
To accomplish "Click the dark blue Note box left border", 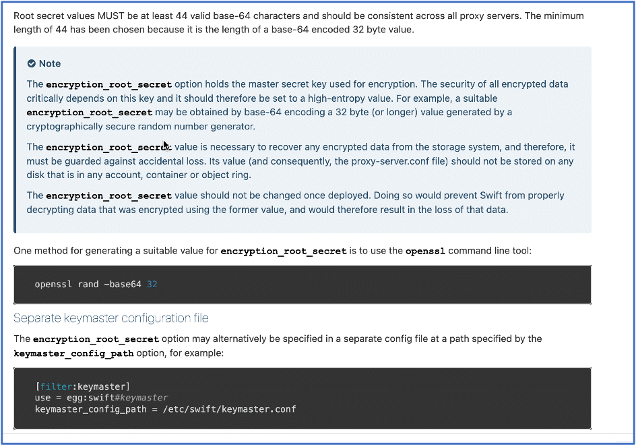I will [x=15, y=140].
